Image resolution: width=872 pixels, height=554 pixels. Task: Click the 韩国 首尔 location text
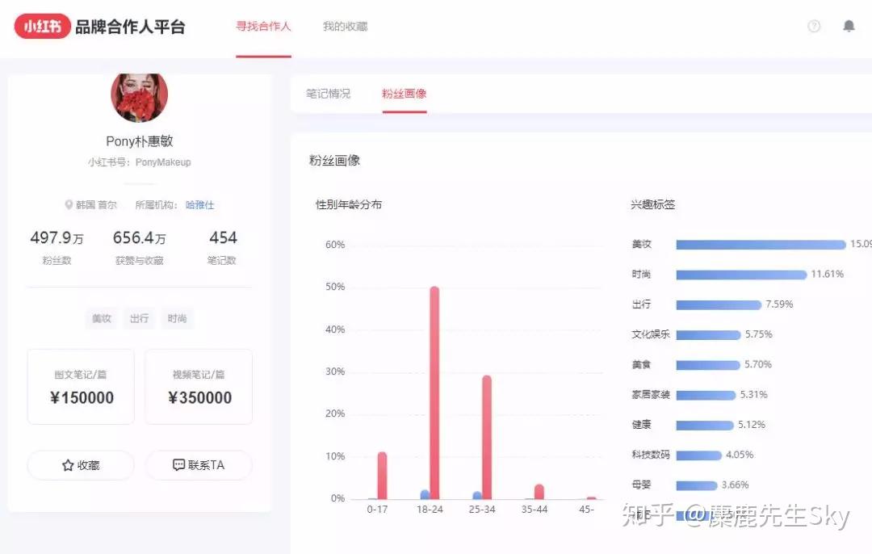coord(96,204)
